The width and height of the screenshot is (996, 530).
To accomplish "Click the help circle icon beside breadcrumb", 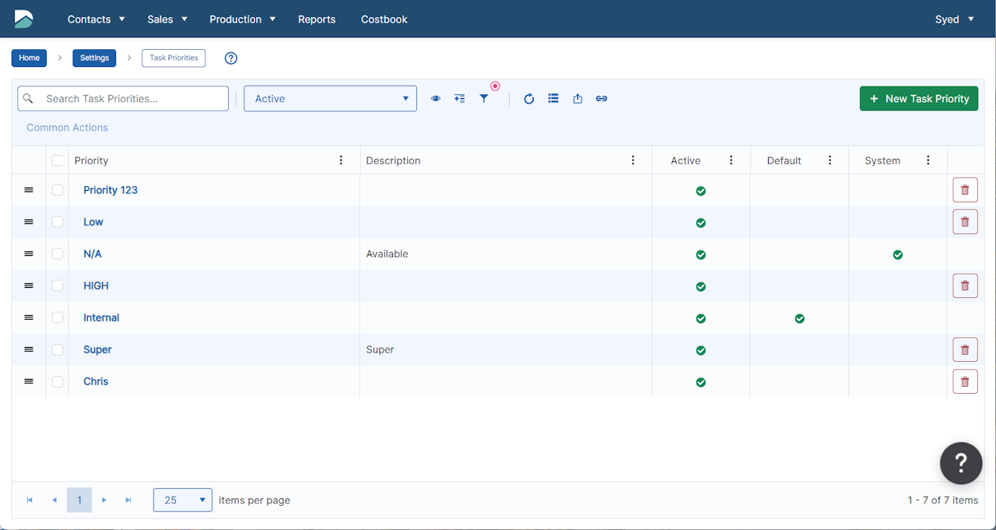I will [x=230, y=58].
